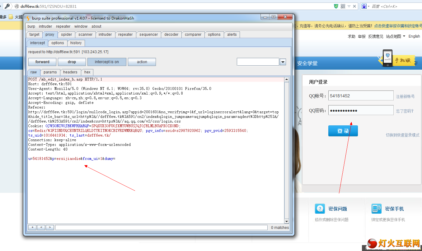Switch language via English link
Image resolution: width=422 pixels, height=251 pixels.
click(x=414, y=36)
